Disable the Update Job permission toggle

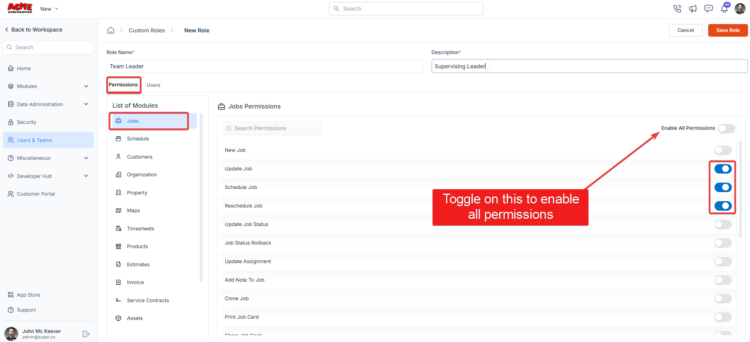(x=723, y=169)
